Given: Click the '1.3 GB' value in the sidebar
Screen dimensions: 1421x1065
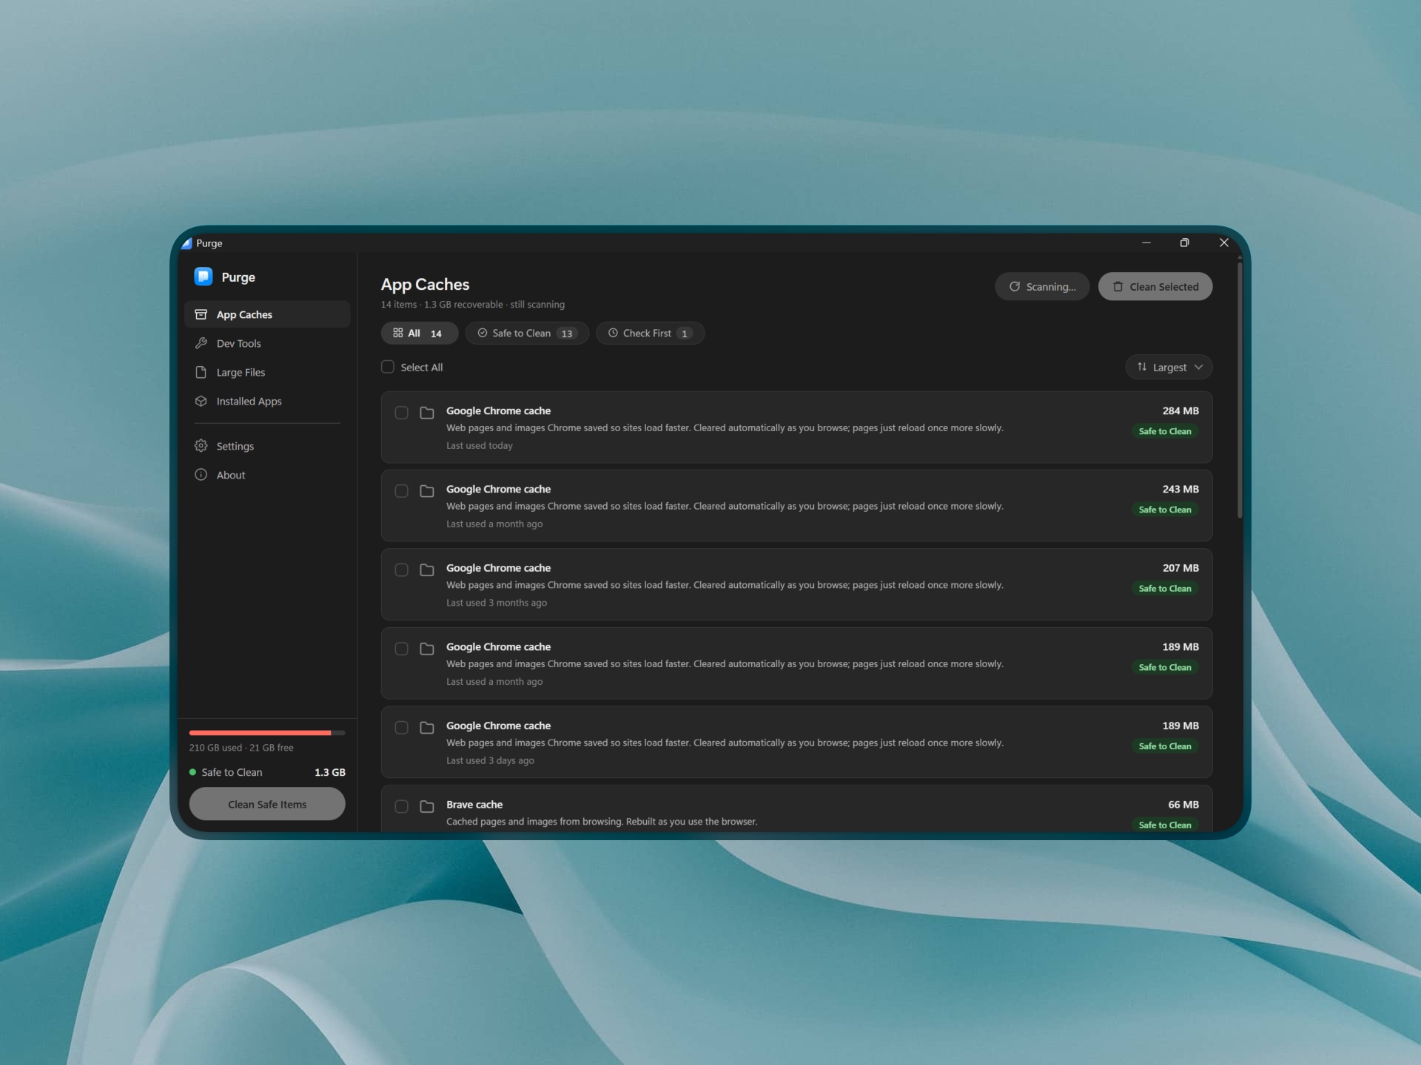Looking at the screenshot, I should point(330,772).
